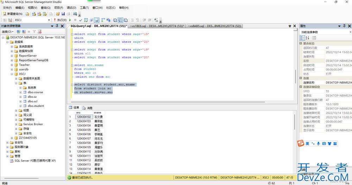Toggle results to grid icon
Image resolution: width=352 pixels, height=185 pixels.
(x=120, y=20)
